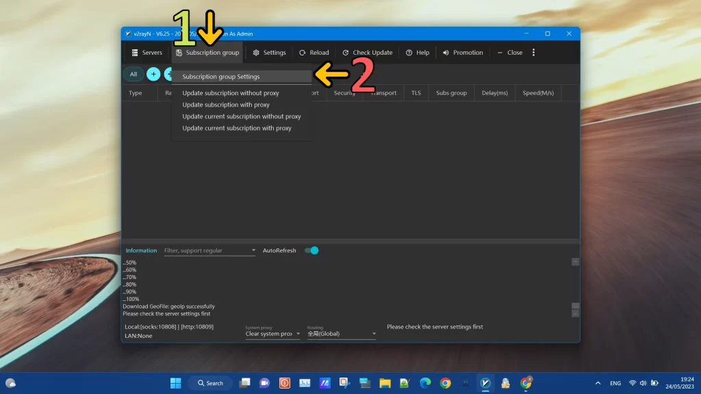701x394 pixels.
Task: Open the System proxy dropdown
Action: 272,334
